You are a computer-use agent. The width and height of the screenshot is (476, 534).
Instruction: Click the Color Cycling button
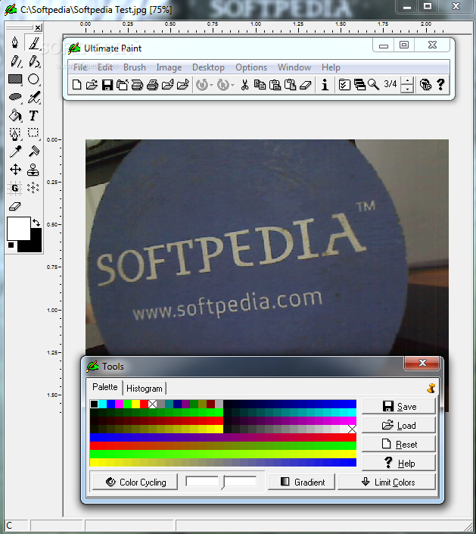[x=135, y=482]
